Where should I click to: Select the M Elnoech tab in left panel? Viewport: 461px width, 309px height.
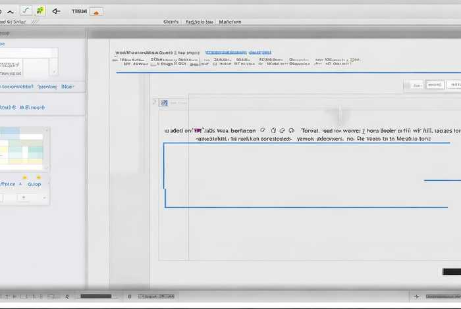coord(32,107)
